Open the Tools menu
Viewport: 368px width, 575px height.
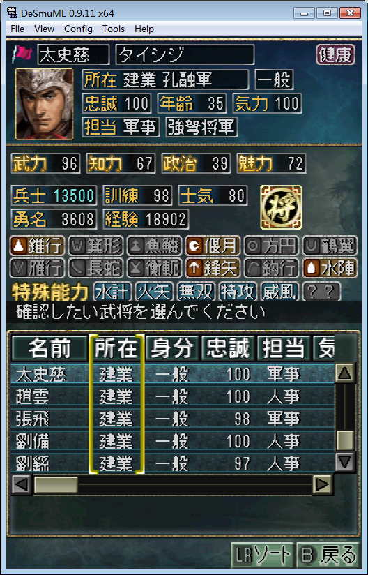click(113, 29)
